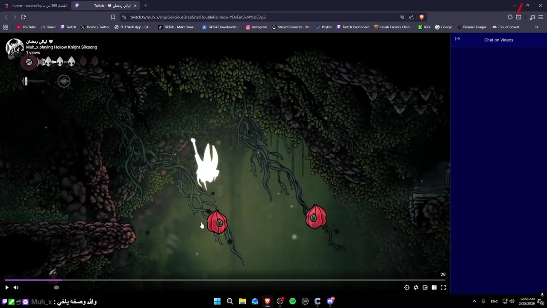Collapse the Chat on Videos panel
This screenshot has height=308, width=547.
(457, 39)
